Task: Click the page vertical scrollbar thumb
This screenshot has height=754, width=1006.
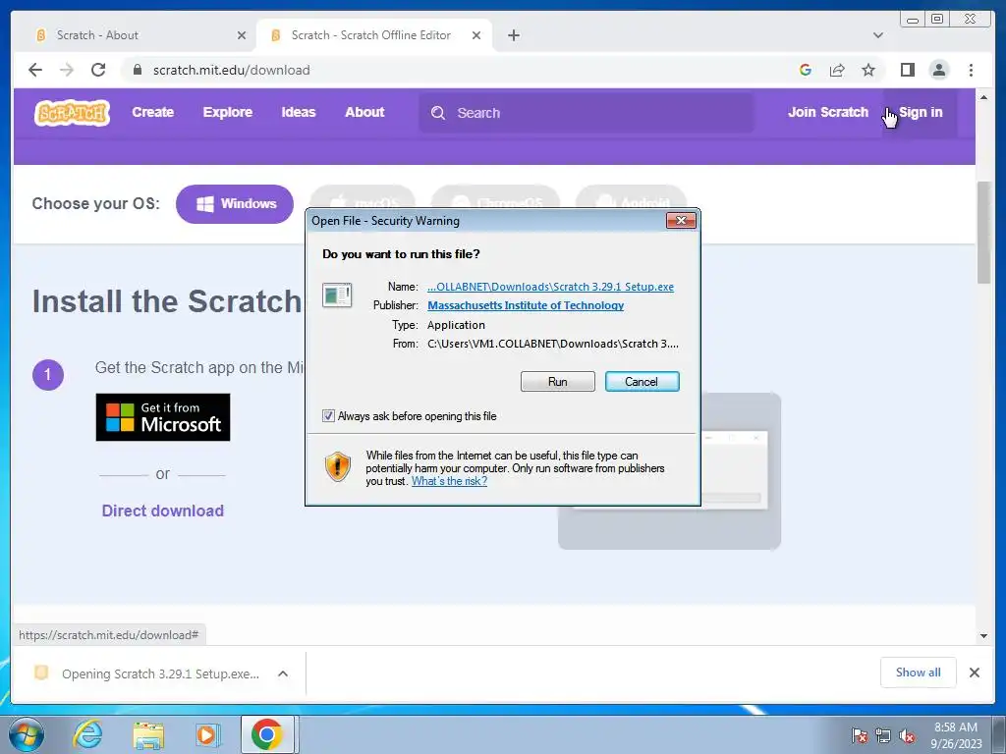Action: tap(983, 232)
